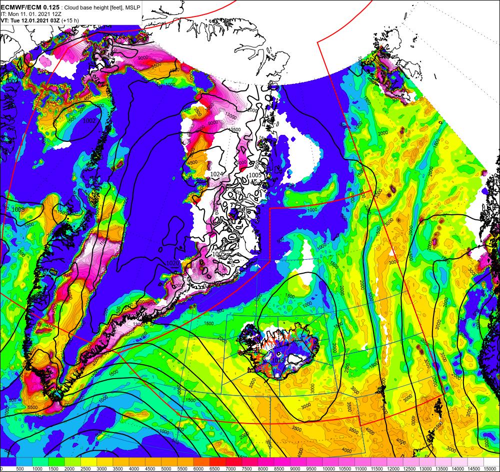Click the 6500–7000 ft red legend swatch
The image size is (500, 472).
point(217,462)
